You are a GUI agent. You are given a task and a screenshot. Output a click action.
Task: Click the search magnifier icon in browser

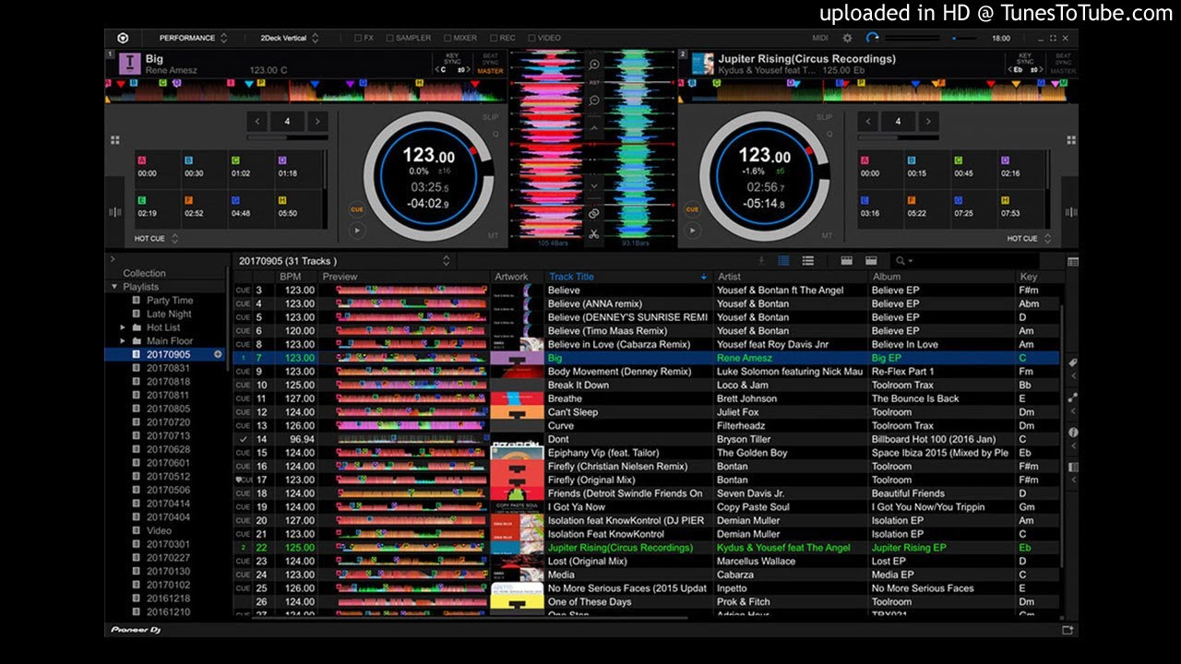click(900, 261)
